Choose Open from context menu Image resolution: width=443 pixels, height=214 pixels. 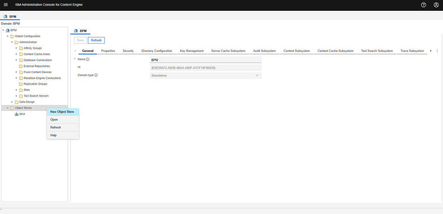coord(63,120)
